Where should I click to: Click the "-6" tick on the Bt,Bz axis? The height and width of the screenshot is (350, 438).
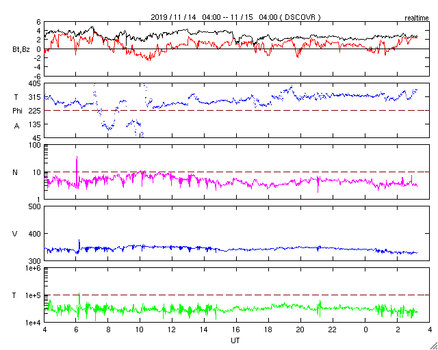tap(37, 76)
